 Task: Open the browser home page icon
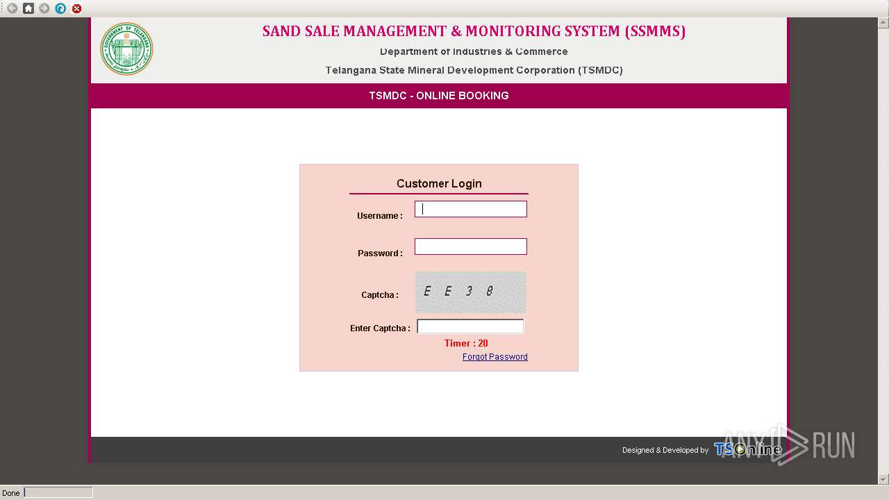click(x=28, y=8)
